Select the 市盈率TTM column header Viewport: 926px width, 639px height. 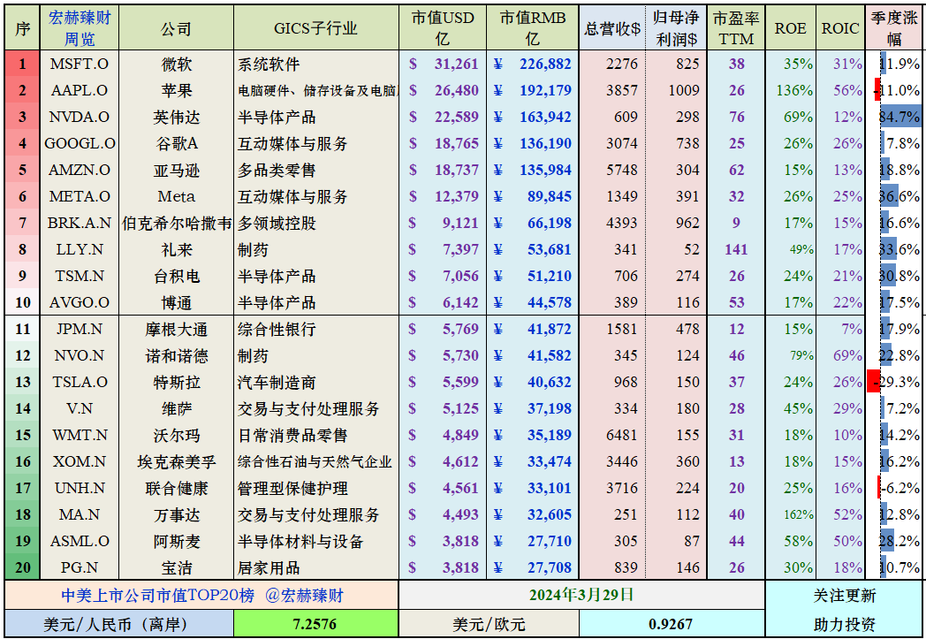[x=736, y=27]
